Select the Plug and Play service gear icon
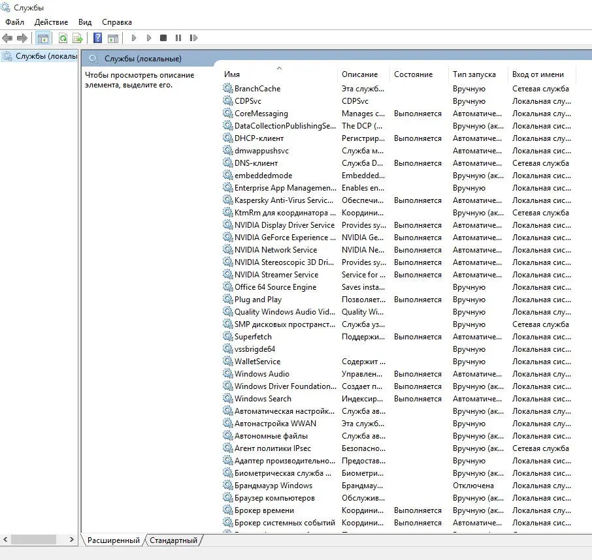592x560 pixels. point(227,299)
